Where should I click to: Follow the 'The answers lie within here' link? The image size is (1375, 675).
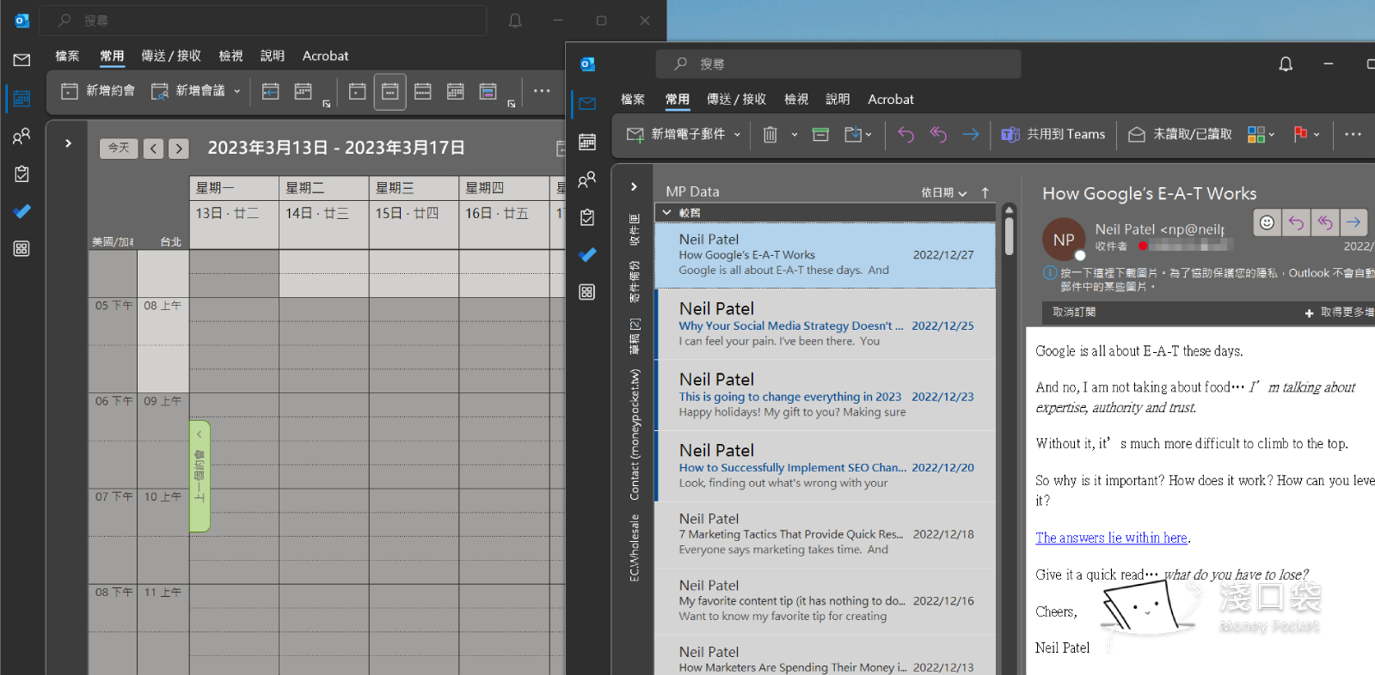pos(1111,538)
